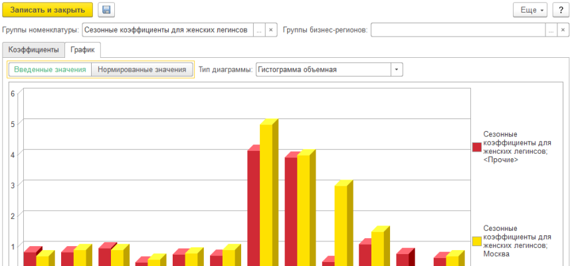Screen dimensions: 578x266
Task: Click the yellow legend marker for Москва
Action: click(x=476, y=241)
